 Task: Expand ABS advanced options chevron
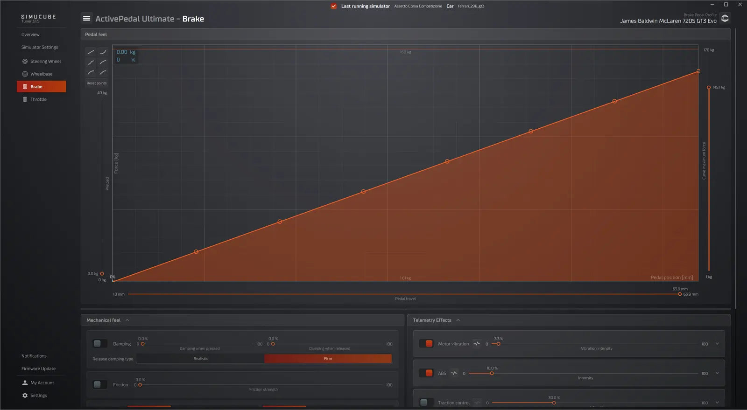pyautogui.click(x=717, y=373)
